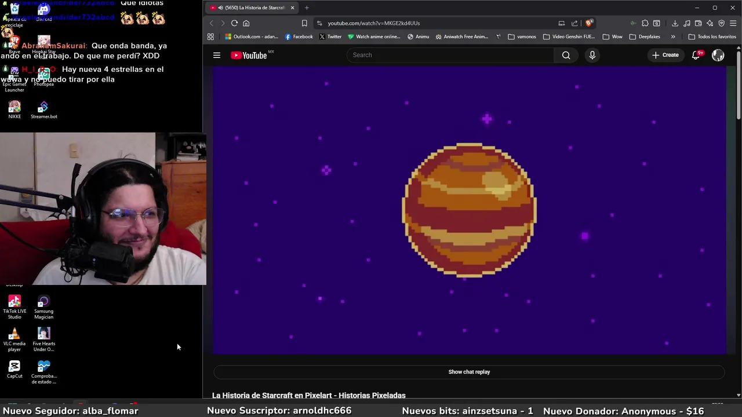This screenshot has height=417, width=742.
Task: Select the La Historia de Starcraft tab
Action: coord(252,8)
